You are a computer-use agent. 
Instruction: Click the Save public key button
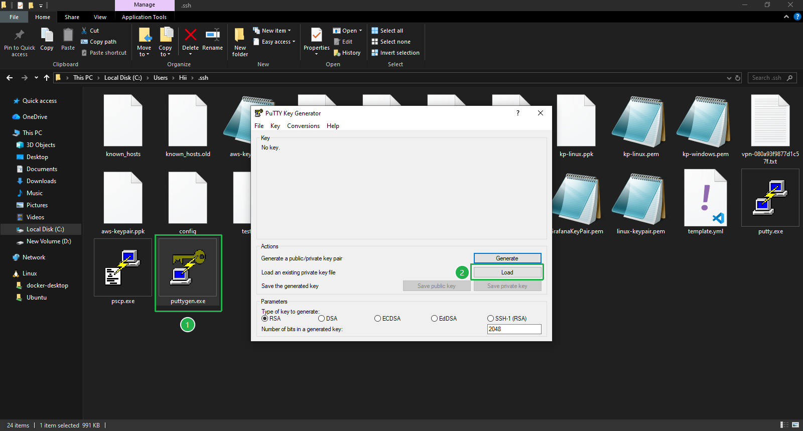click(437, 286)
